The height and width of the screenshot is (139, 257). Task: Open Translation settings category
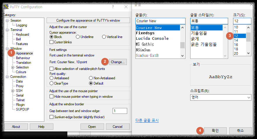[x=23, y=63]
